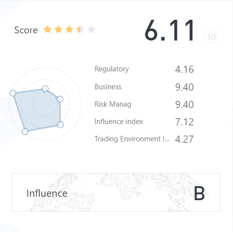Select the upper-right radar chart vertex node
233x232 pixels.
point(60,99)
